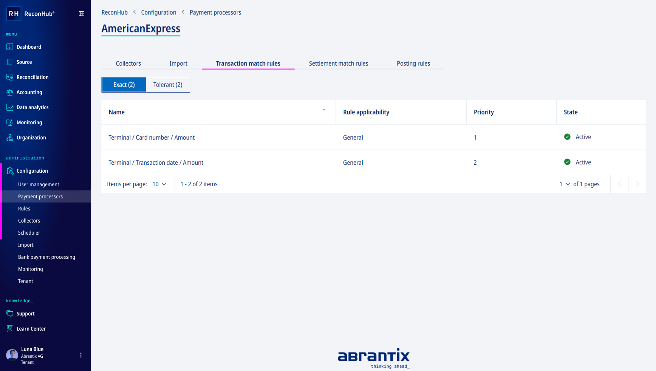The width and height of the screenshot is (656, 371).
Task: Click the State column header
Action: (571, 112)
